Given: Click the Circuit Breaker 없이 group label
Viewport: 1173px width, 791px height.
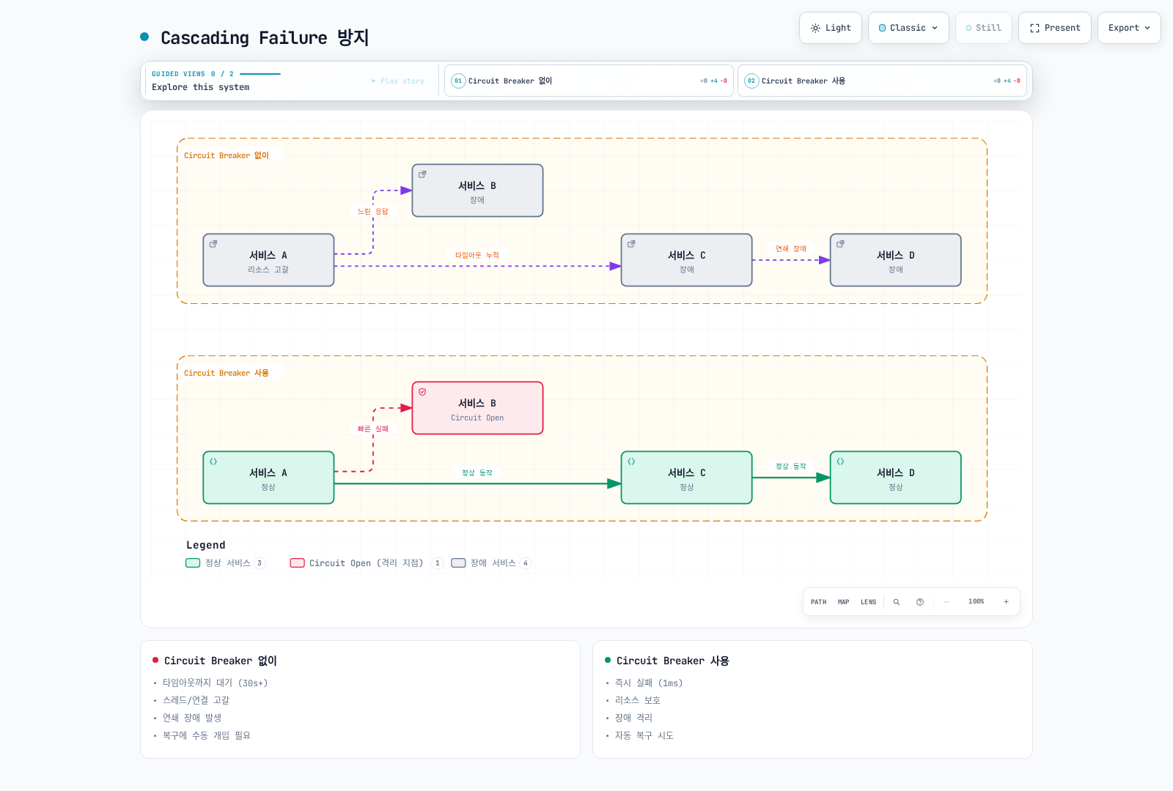Looking at the screenshot, I should tap(227, 156).
